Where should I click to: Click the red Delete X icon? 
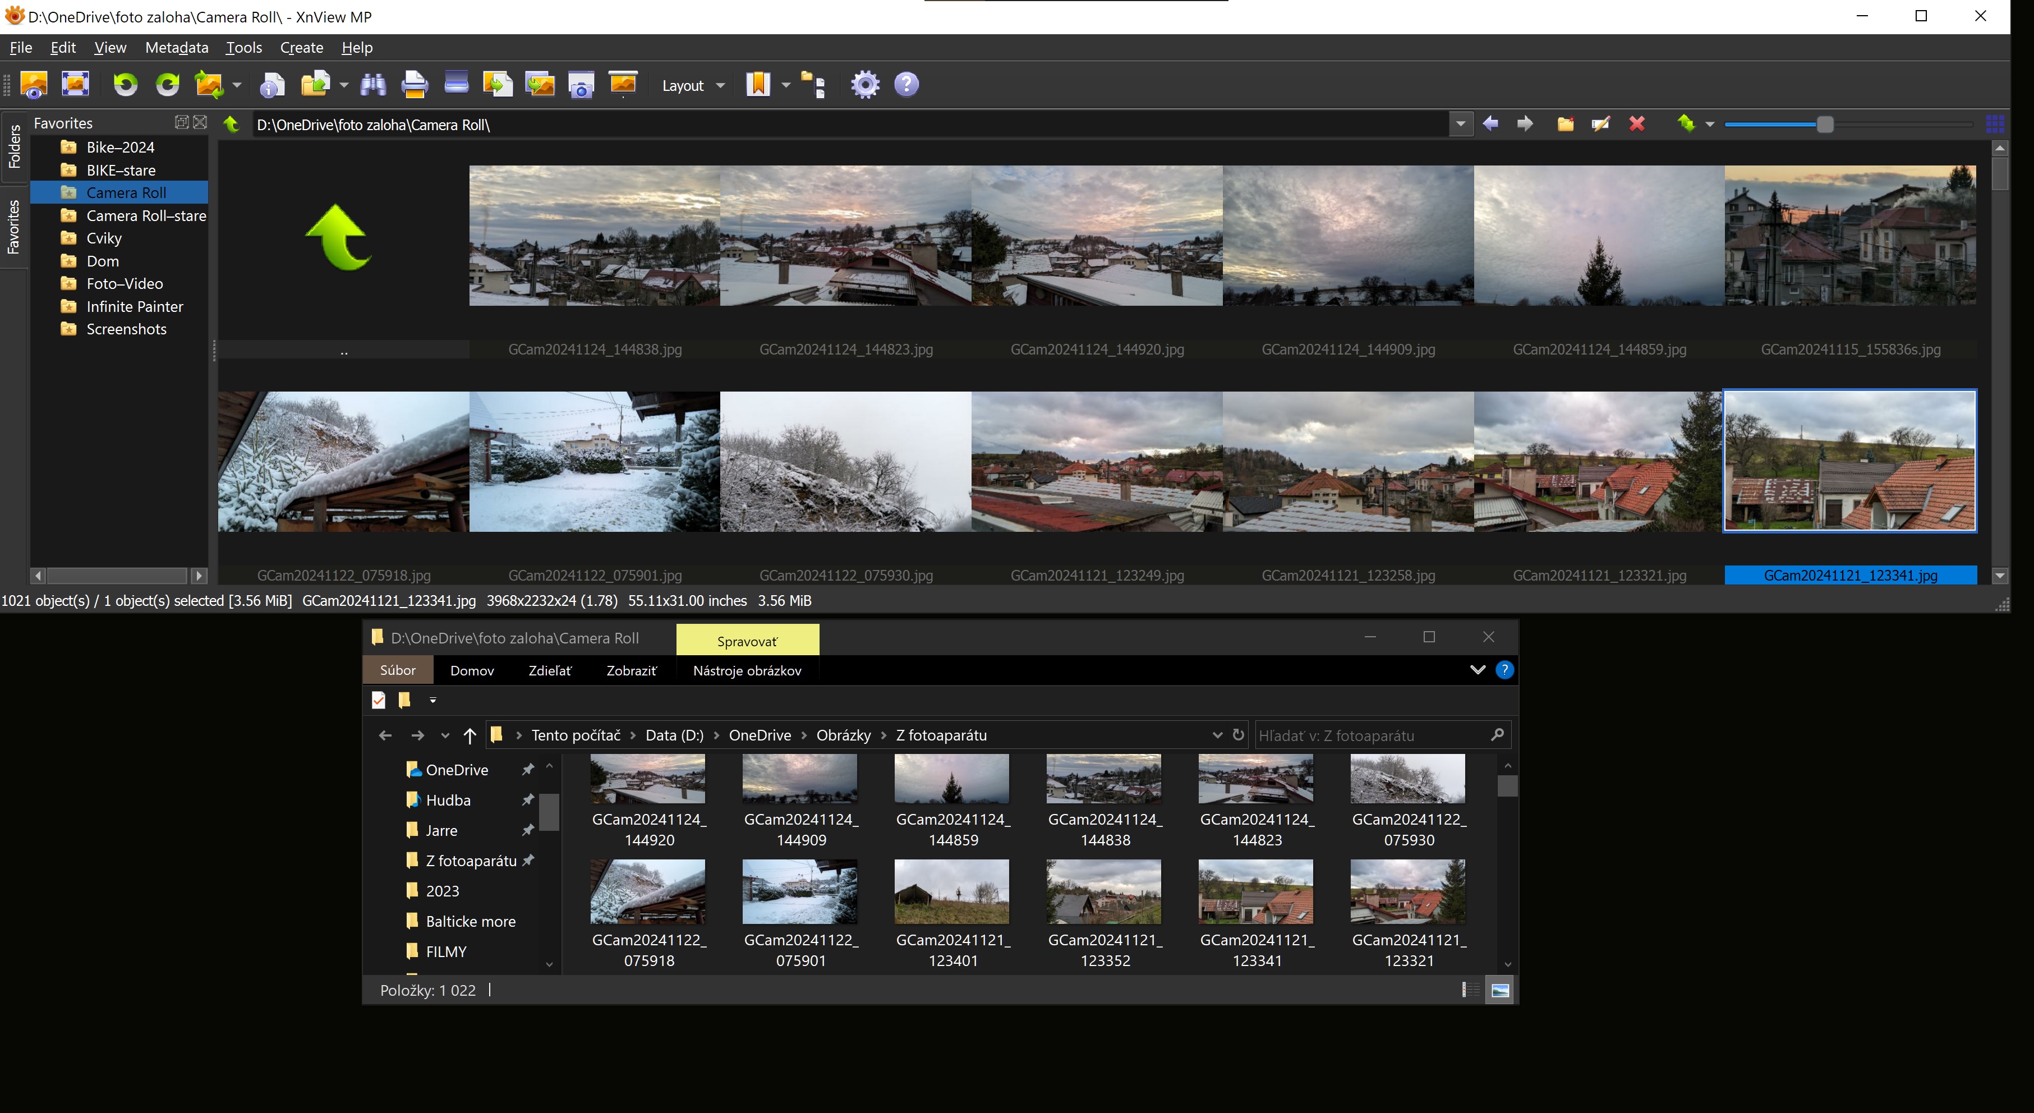click(1637, 124)
